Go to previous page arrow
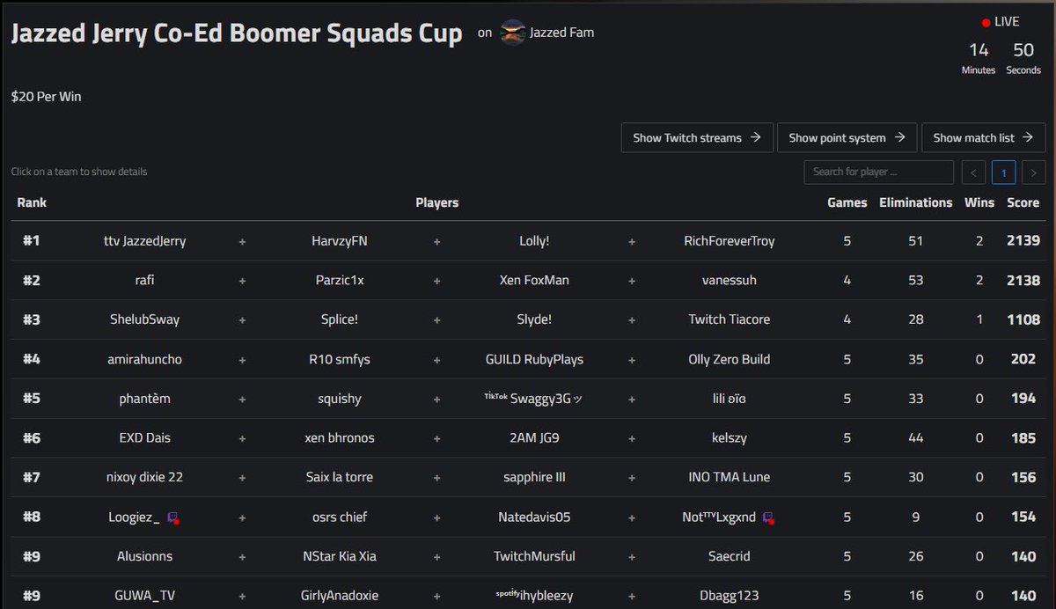 (973, 172)
